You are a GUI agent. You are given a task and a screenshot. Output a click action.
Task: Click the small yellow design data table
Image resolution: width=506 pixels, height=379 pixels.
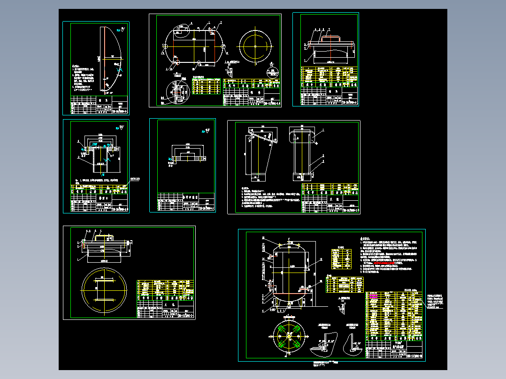coord(341,258)
